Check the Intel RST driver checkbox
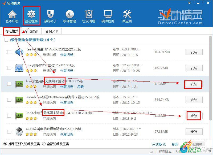 tap(9, 68)
